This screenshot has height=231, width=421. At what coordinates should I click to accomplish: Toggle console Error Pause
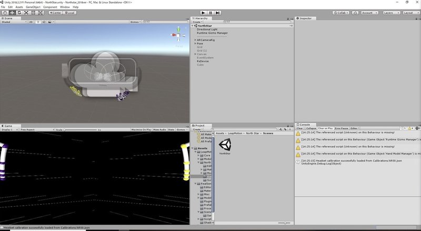(x=342, y=129)
